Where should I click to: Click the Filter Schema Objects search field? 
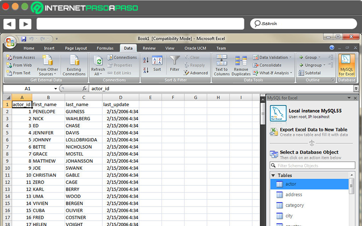(x=312, y=165)
